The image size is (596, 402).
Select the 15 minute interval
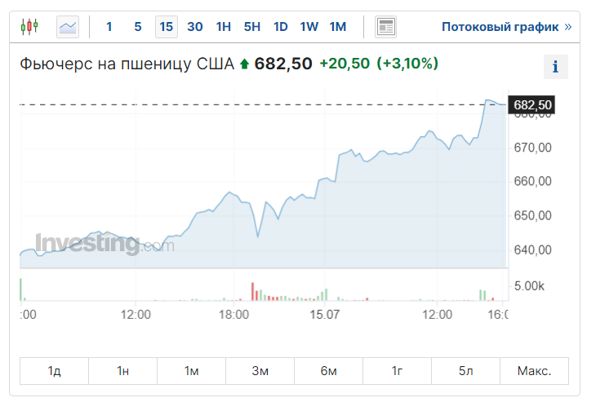[167, 27]
